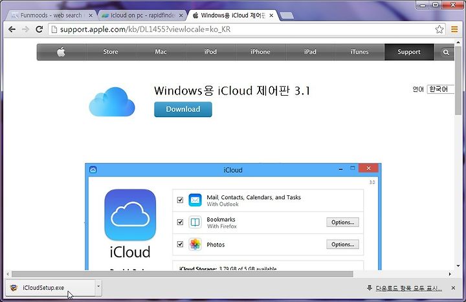Close the Windows용 iCloud tab
The height and width of the screenshot is (302, 466).
click(x=271, y=15)
